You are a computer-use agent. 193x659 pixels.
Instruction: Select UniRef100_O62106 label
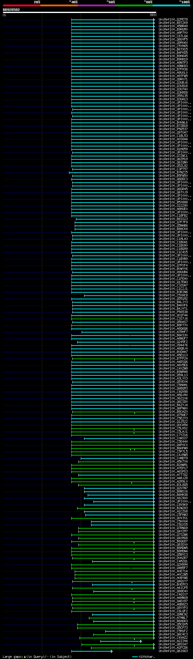pyautogui.click(x=173, y=399)
